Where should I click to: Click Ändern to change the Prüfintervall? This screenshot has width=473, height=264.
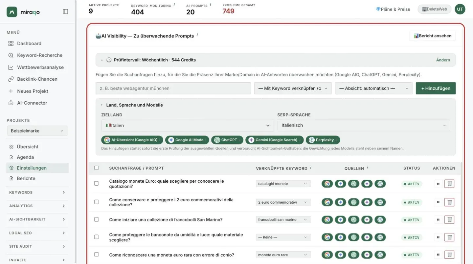click(443, 60)
